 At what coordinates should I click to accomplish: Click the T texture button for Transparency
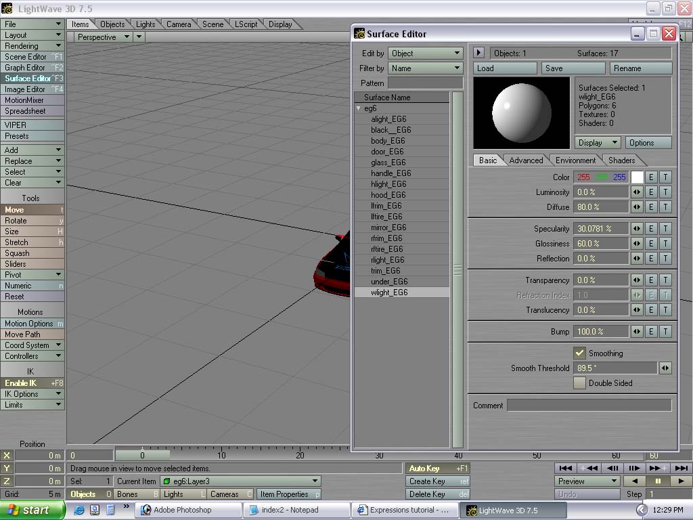coord(665,280)
